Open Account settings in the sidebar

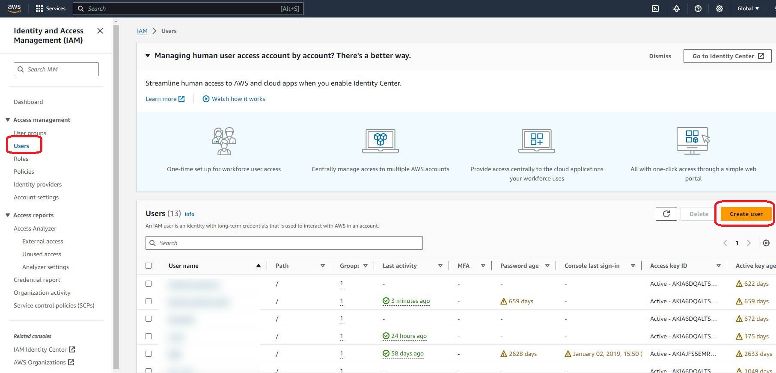[x=36, y=197]
